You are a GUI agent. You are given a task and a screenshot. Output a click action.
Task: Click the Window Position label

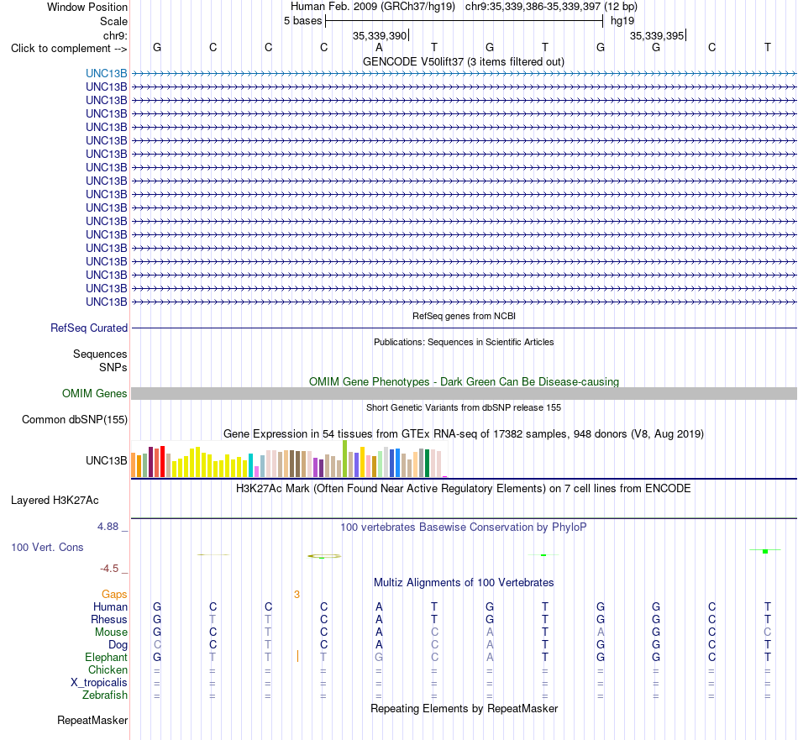coord(87,7)
